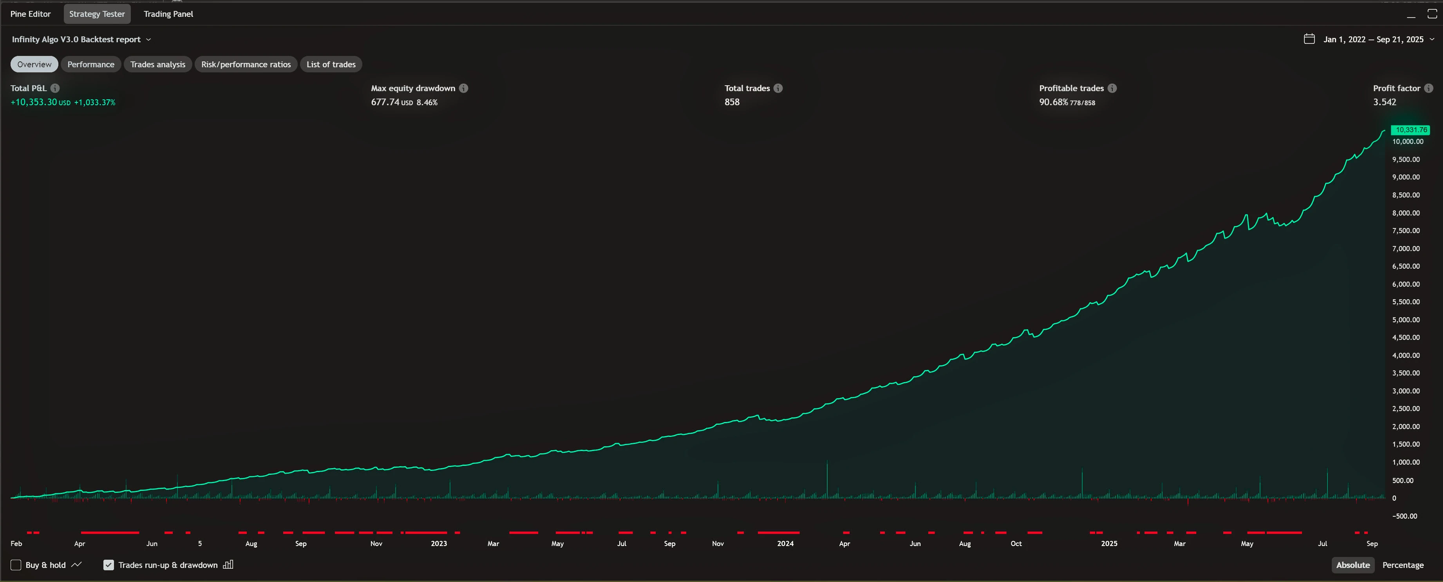Viewport: 1443px width, 582px height.
Task: Click the bar chart icon beside Trades run-up
Action: tap(228, 565)
